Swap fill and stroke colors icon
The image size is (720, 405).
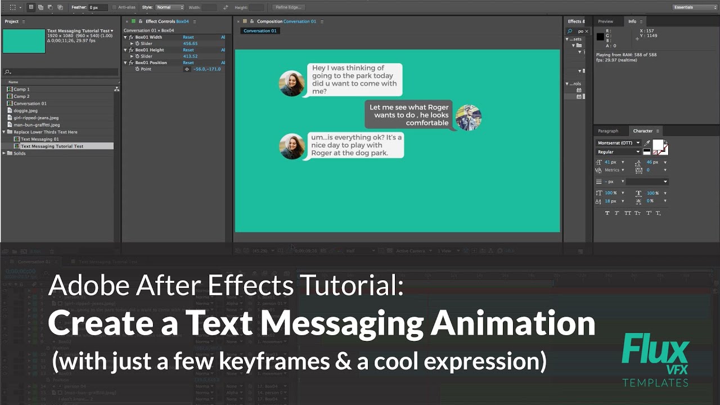[x=665, y=141]
